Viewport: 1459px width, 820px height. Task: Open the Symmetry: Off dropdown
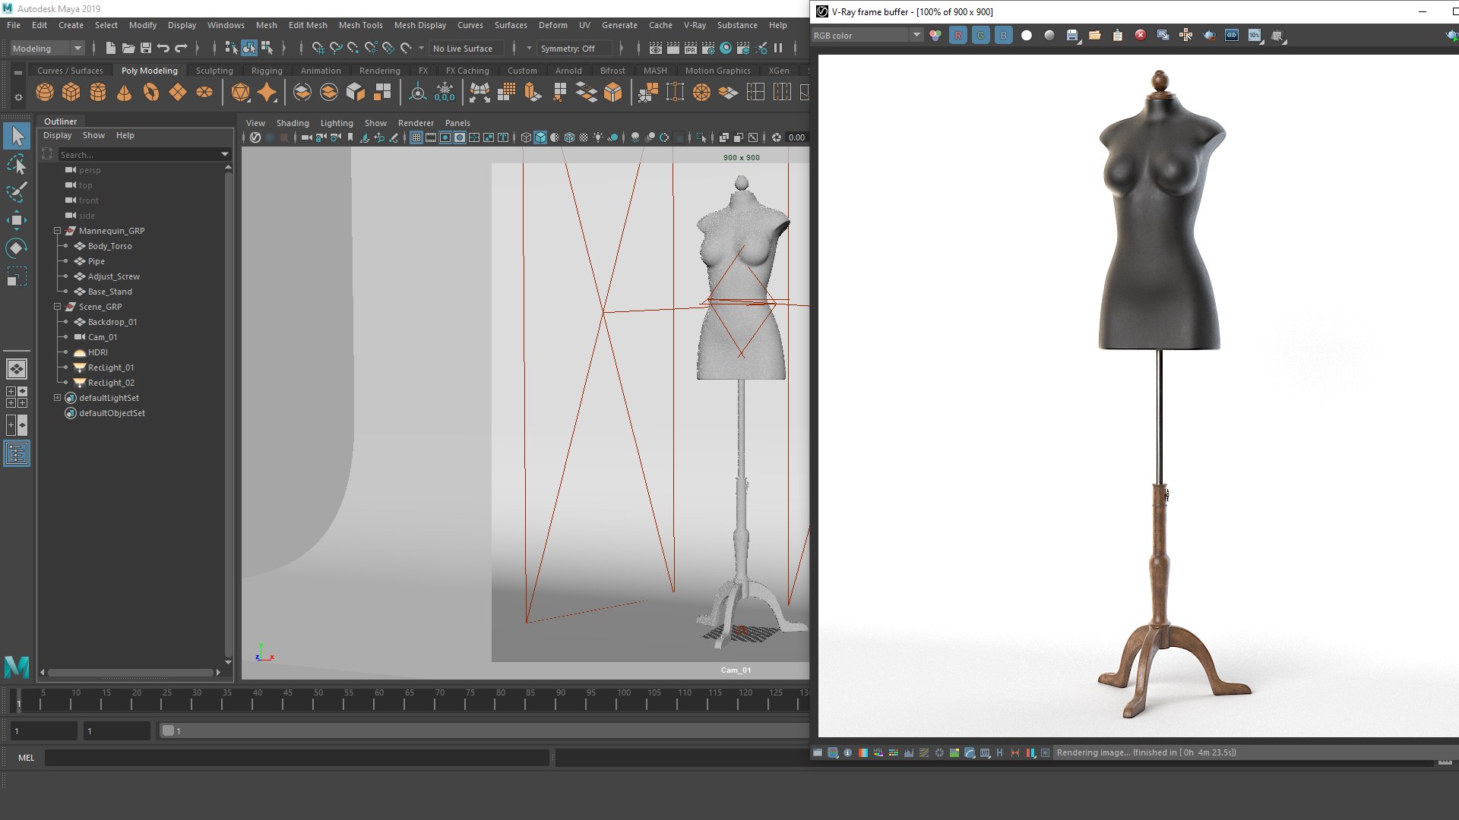point(574,48)
